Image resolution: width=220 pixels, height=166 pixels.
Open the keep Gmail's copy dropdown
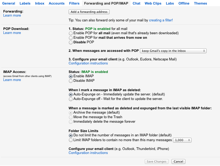(173, 51)
